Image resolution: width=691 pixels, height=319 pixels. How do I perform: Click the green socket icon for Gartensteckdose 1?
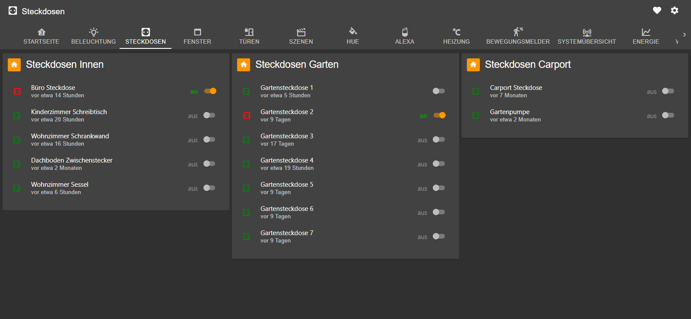246,91
